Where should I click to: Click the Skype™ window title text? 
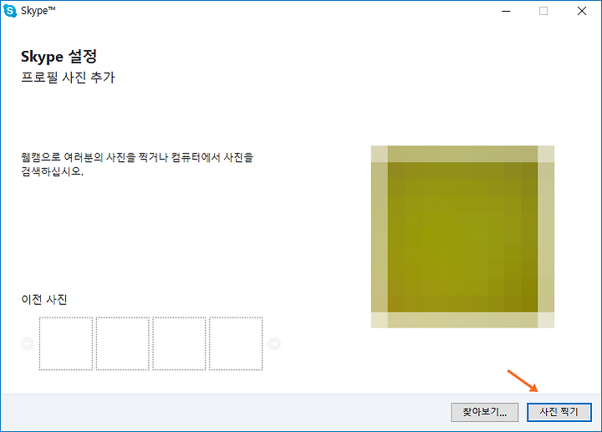click(38, 11)
